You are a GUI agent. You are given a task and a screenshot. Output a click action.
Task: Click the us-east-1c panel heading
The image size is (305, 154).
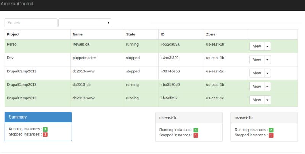tap(189, 118)
